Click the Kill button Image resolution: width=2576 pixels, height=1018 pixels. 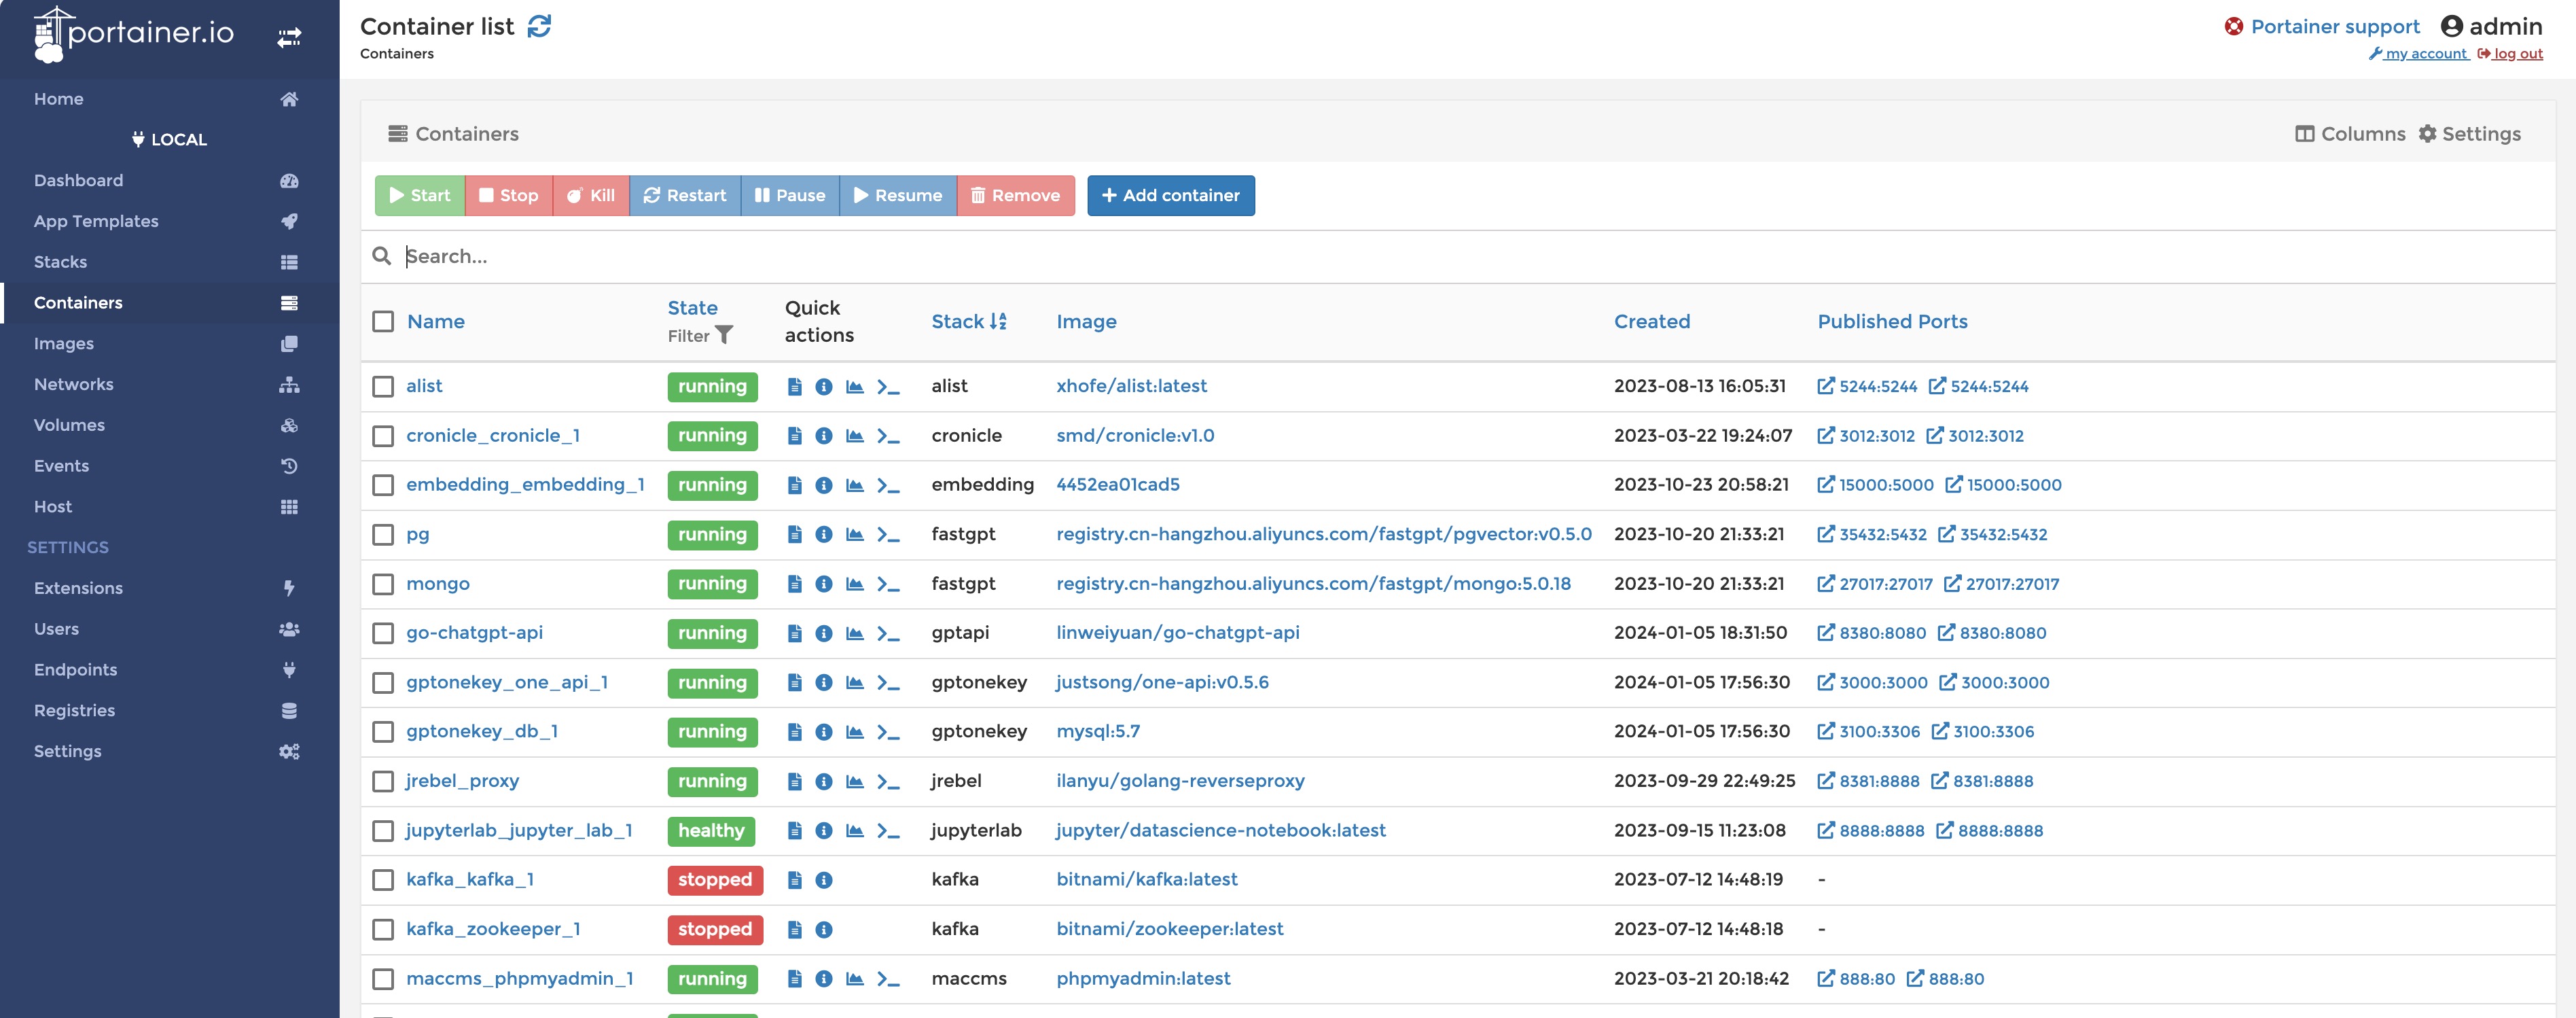coord(591,196)
